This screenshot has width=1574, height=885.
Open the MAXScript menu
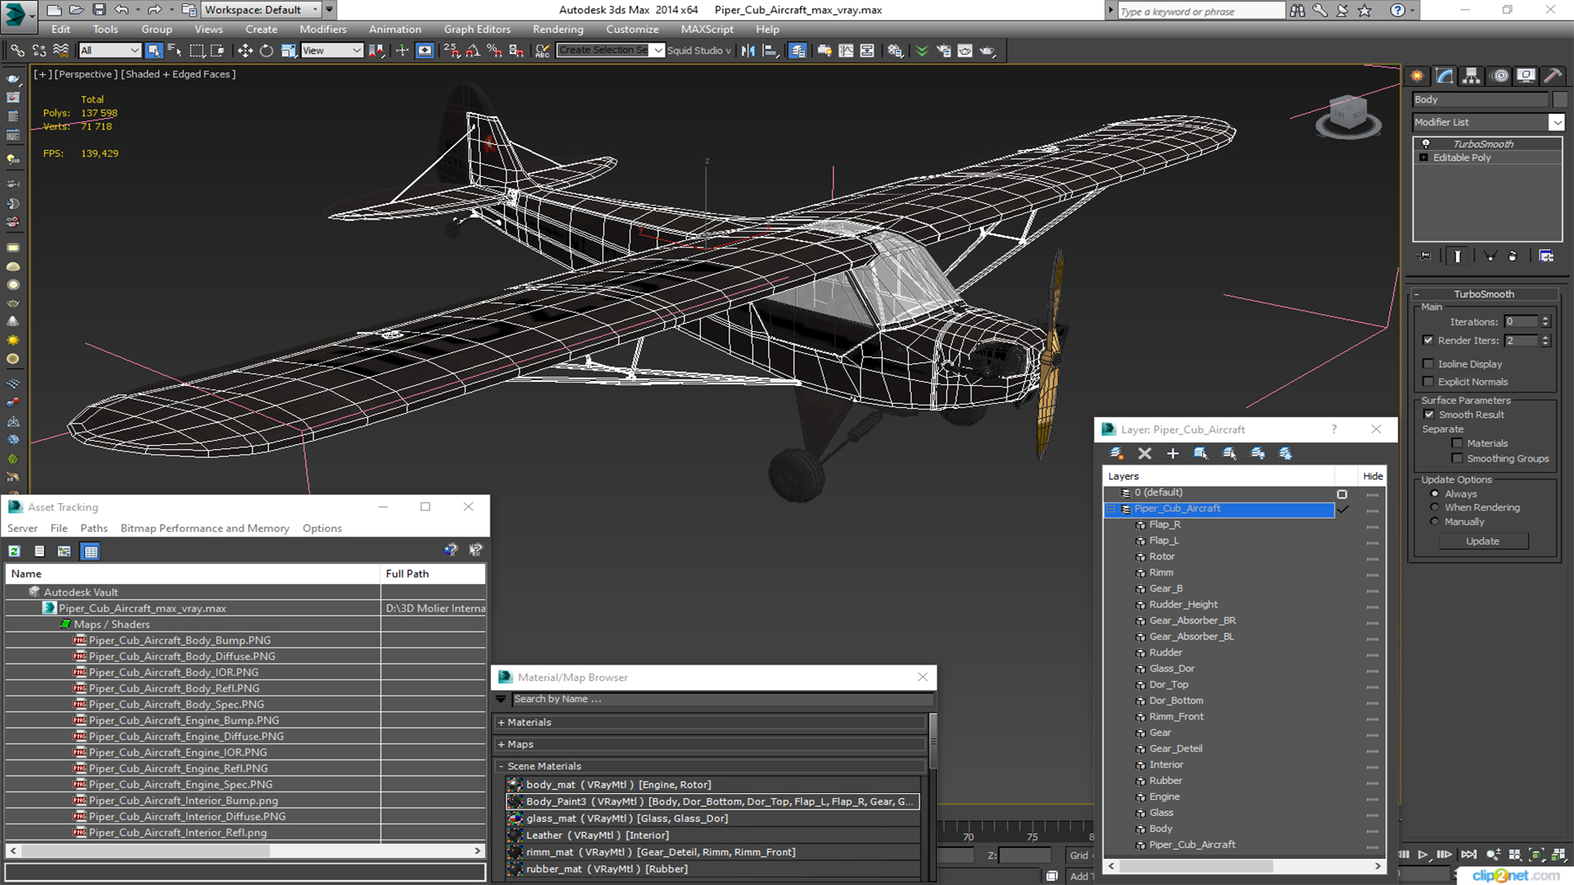[707, 29]
